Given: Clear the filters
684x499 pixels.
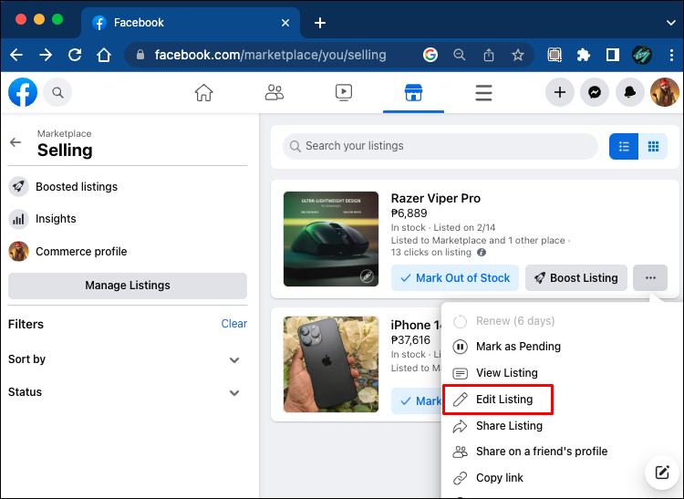Looking at the screenshot, I should [x=233, y=324].
